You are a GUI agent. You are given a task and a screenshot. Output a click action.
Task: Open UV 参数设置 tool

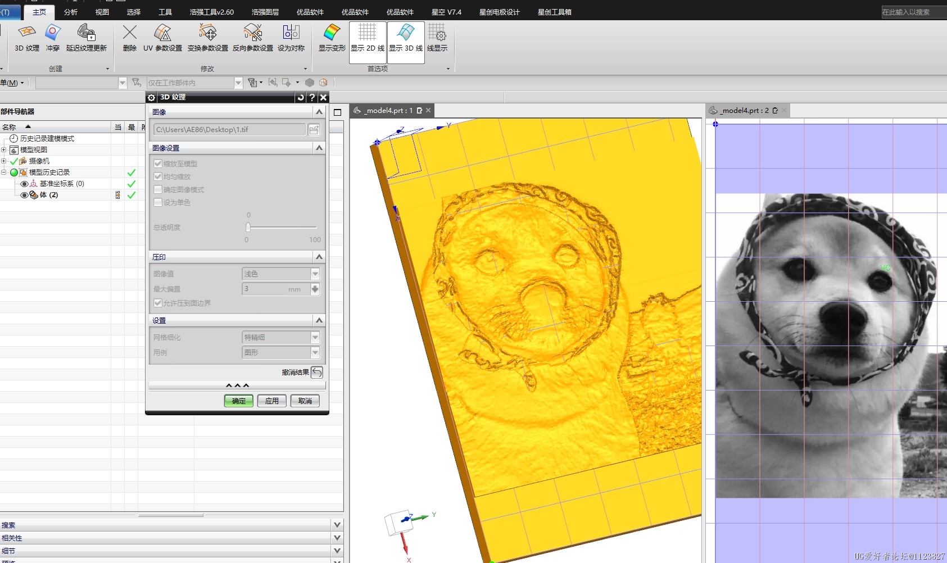click(x=162, y=38)
